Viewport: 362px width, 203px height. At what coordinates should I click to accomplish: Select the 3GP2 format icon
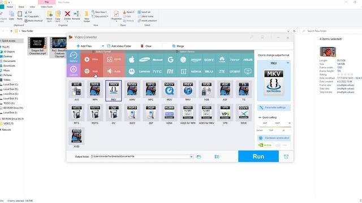132,113
